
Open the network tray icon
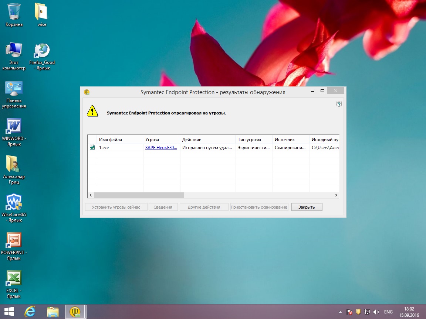[x=367, y=312]
